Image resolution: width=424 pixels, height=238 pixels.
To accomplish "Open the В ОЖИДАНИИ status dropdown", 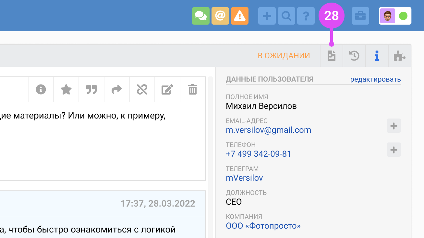I will (284, 55).
